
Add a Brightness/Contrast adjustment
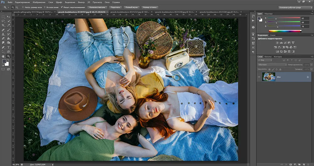277,43
